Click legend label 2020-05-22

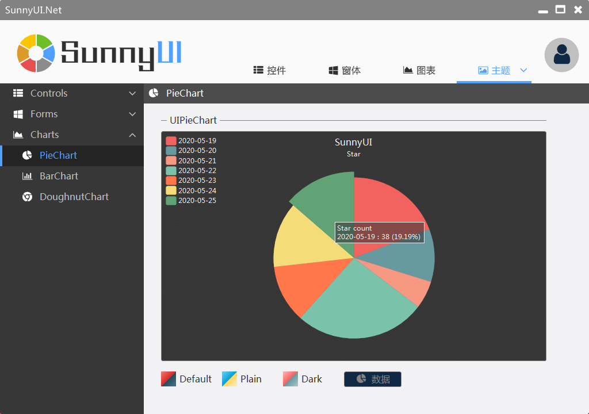197,171
